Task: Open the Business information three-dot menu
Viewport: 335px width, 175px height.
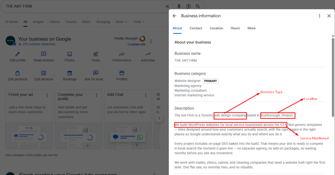Action: (319, 16)
